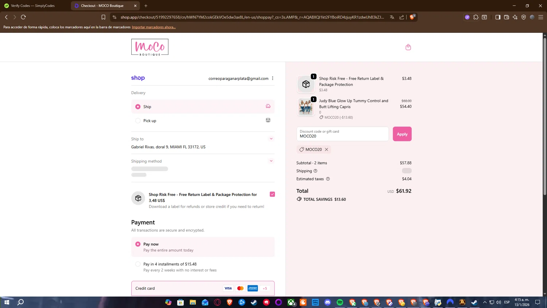The width and height of the screenshot is (547, 308).
Task: Click the MOCO Boutique logo
Action: [150, 47]
